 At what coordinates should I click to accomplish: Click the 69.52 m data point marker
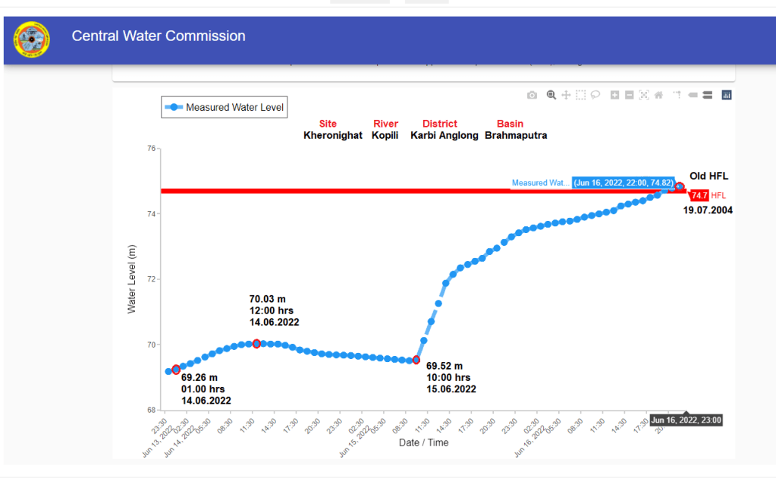click(416, 360)
